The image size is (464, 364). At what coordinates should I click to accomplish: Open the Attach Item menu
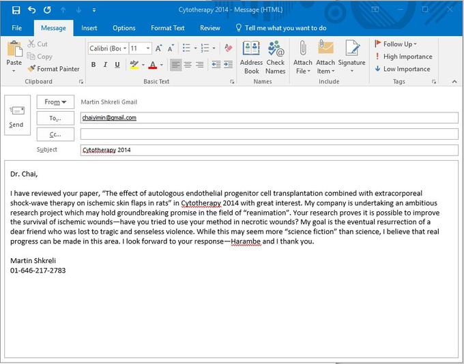(325, 57)
